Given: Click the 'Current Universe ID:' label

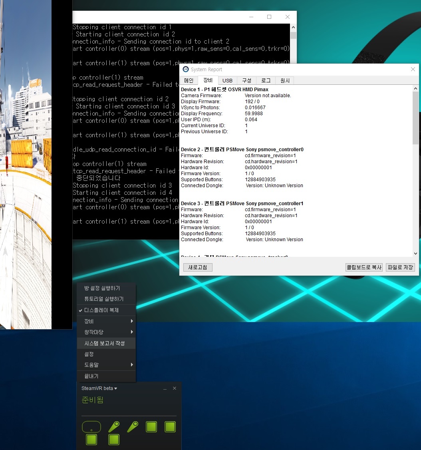Looking at the screenshot, I should pyautogui.click(x=203, y=126).
